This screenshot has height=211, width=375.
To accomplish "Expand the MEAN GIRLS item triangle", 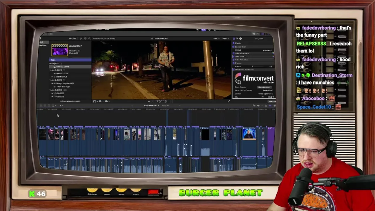I will [52, 77].
